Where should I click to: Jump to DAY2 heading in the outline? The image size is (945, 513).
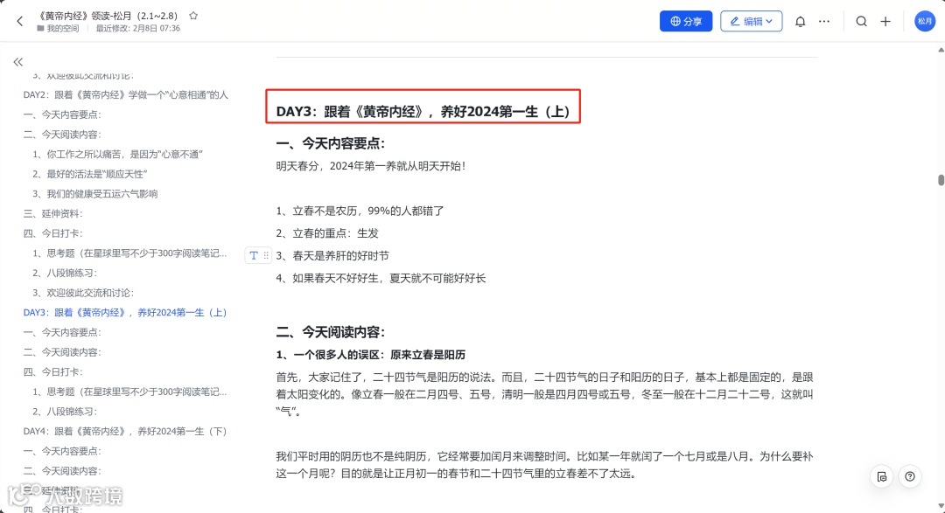point(125,94)
